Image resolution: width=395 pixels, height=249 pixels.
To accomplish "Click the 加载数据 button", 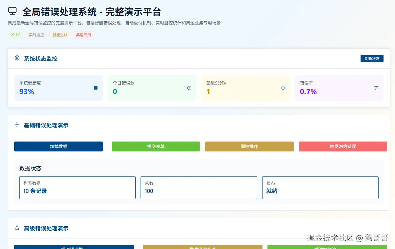I will tap(59, 146).
